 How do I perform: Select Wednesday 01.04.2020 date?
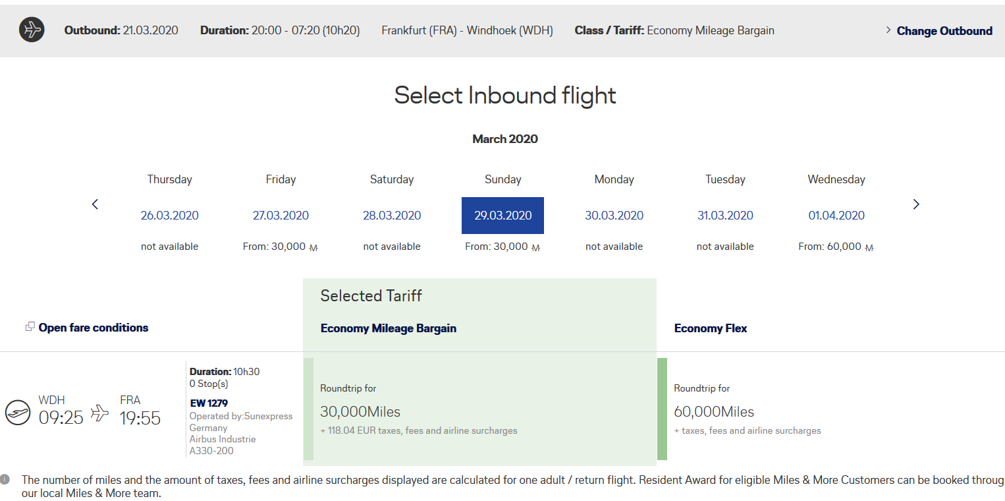pos(836,216)
